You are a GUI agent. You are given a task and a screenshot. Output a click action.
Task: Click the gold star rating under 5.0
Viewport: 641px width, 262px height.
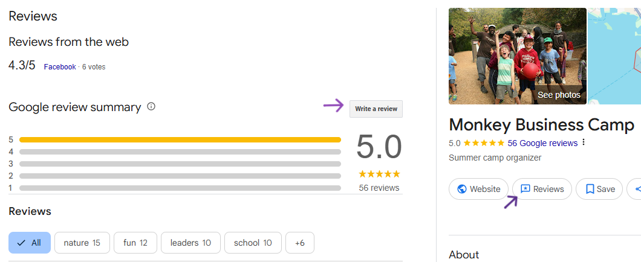coord(379,174)
